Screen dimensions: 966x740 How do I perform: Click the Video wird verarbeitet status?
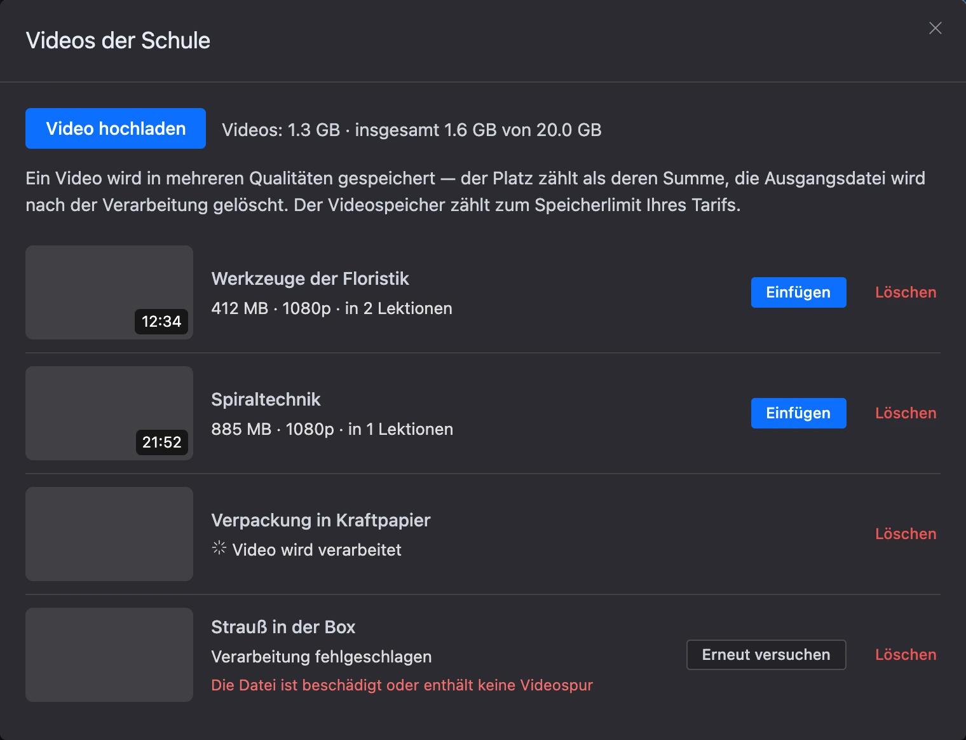tap(316, 550)
